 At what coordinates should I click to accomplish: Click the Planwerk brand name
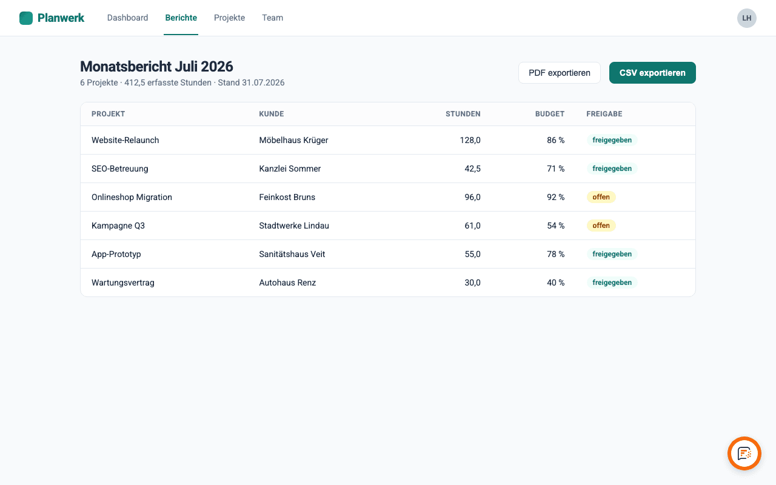coord(61,18)
